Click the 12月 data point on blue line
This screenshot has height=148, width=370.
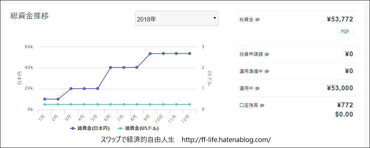click(x=190, y=53)
